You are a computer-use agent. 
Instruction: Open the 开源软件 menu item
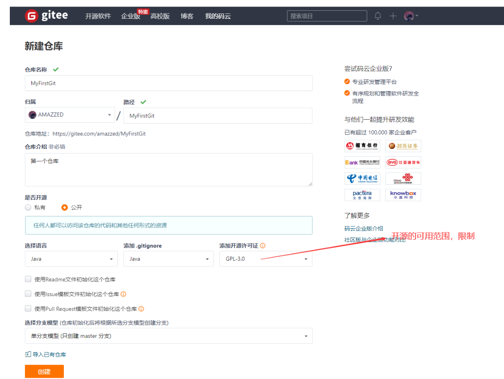click(98, 16)
